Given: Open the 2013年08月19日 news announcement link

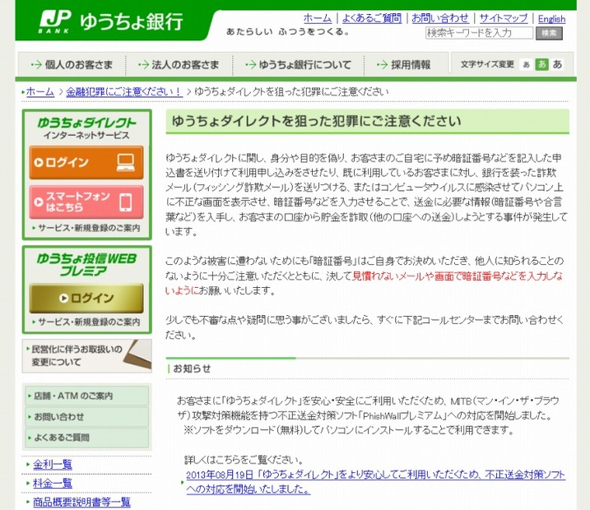Looking at the screenshot, I should [375, 482].
